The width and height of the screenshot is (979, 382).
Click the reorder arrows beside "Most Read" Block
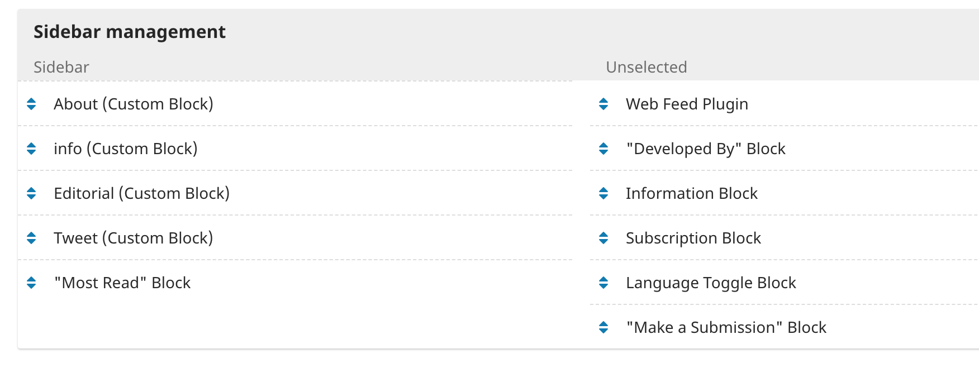[x=31, y=283]
